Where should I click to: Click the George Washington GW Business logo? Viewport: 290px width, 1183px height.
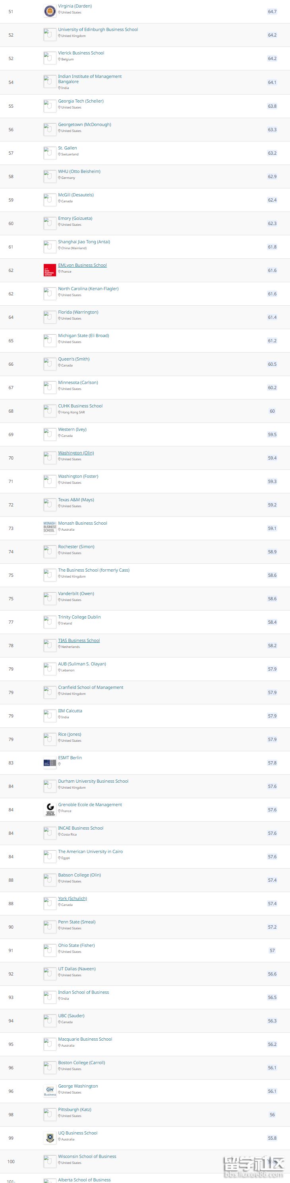click(x=50, y=1091)
